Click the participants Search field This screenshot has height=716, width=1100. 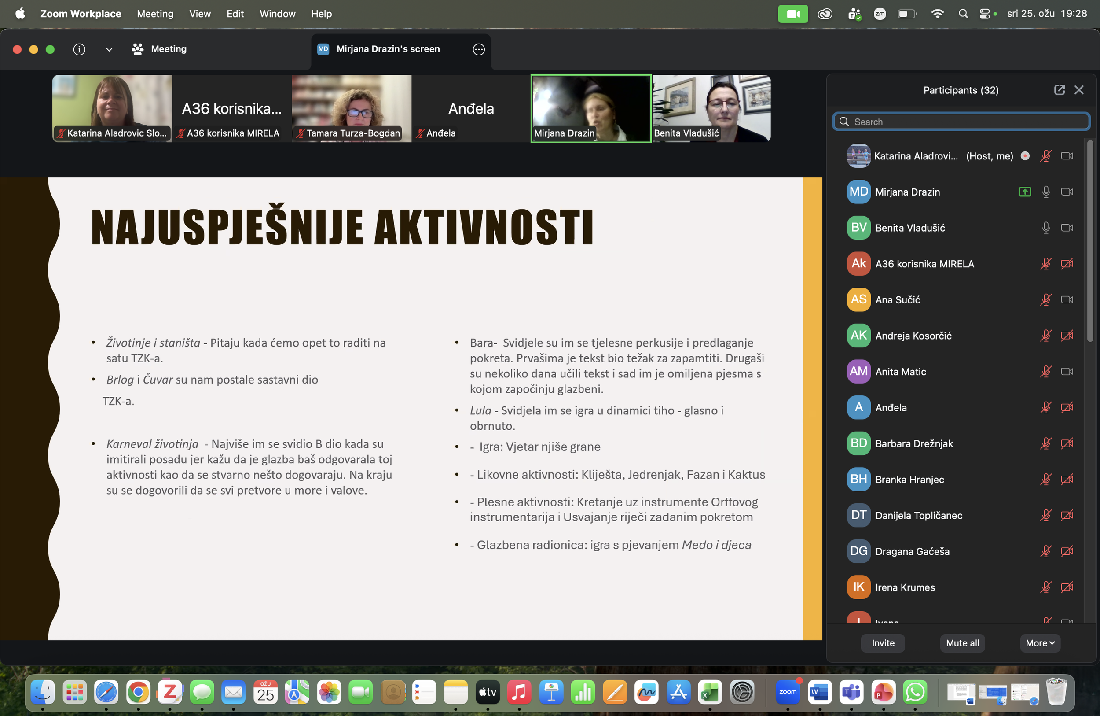click(961, 122)
